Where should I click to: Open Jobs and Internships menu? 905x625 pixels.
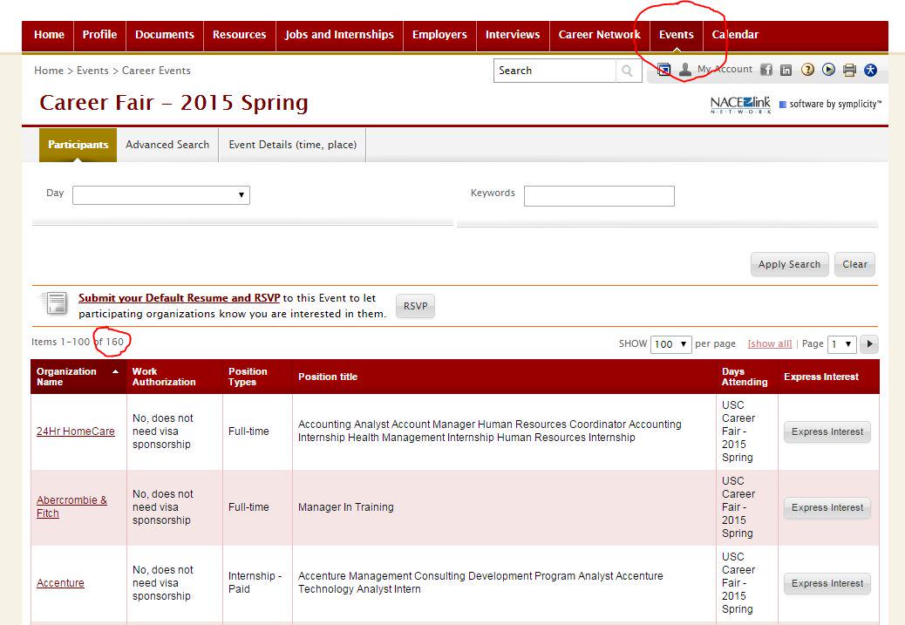click(x=339, y=35)
